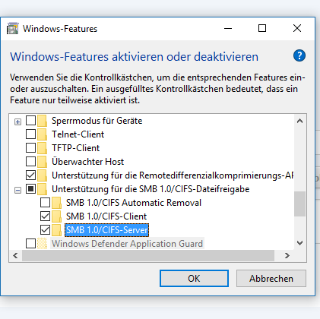Click the horizontal scrollbar right arrow
Screen dimensions: 320x319
pos(287,256)
